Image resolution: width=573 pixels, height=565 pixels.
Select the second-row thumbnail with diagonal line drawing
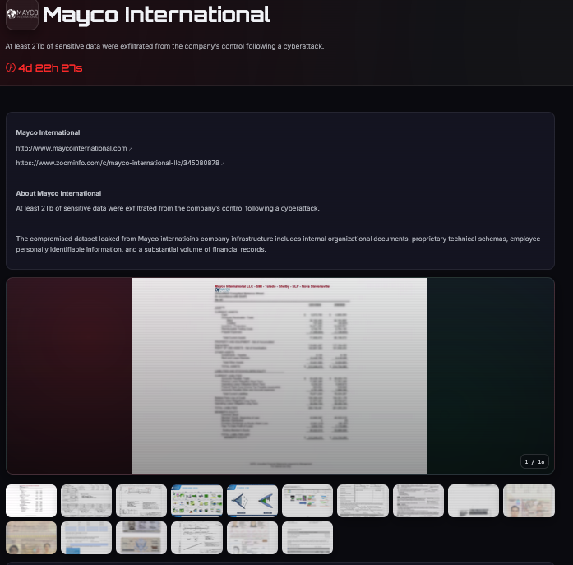[196, 538]
